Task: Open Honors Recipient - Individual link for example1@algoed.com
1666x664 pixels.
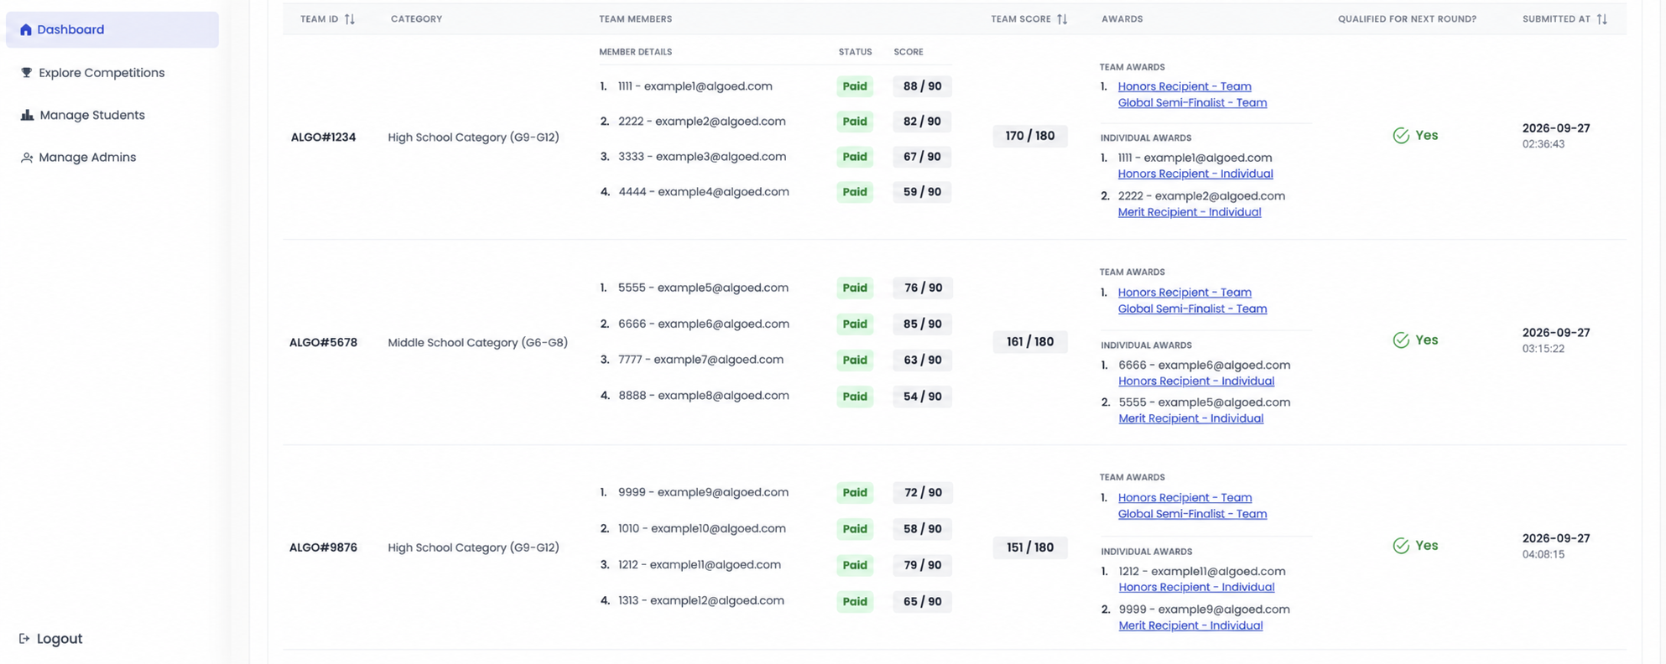Action: (1195, 174)
